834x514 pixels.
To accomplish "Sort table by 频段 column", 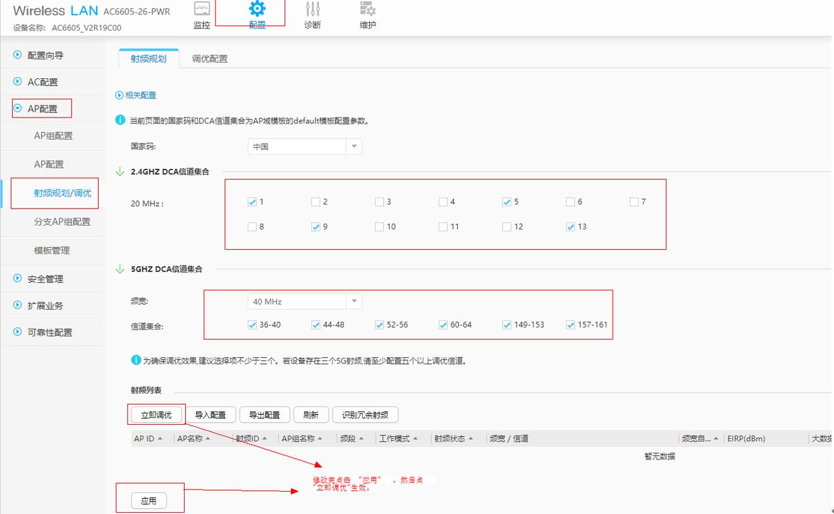I will [352, 439].
